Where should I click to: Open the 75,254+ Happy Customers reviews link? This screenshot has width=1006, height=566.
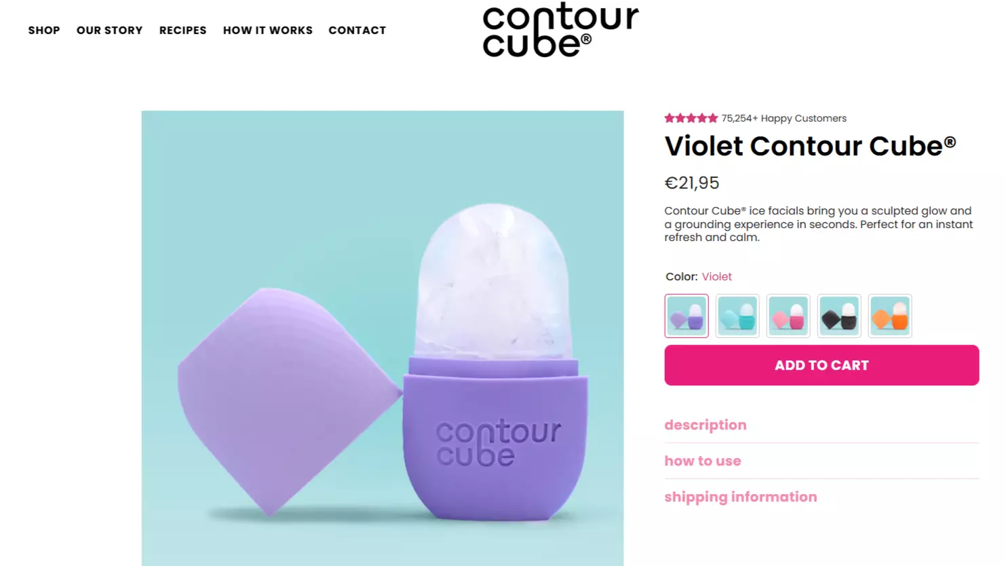coord(783,118)
